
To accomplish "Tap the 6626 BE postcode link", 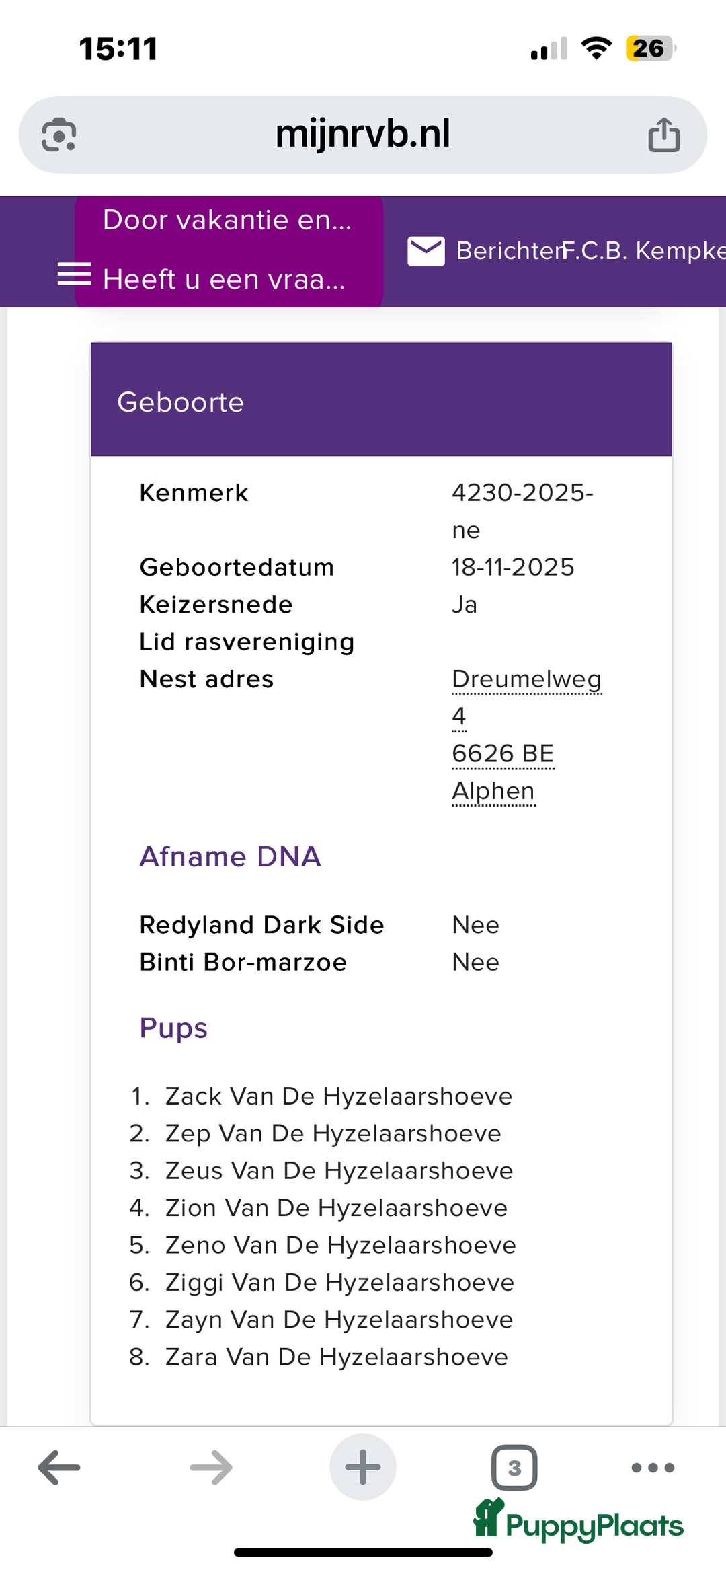I will pos(503,754).
